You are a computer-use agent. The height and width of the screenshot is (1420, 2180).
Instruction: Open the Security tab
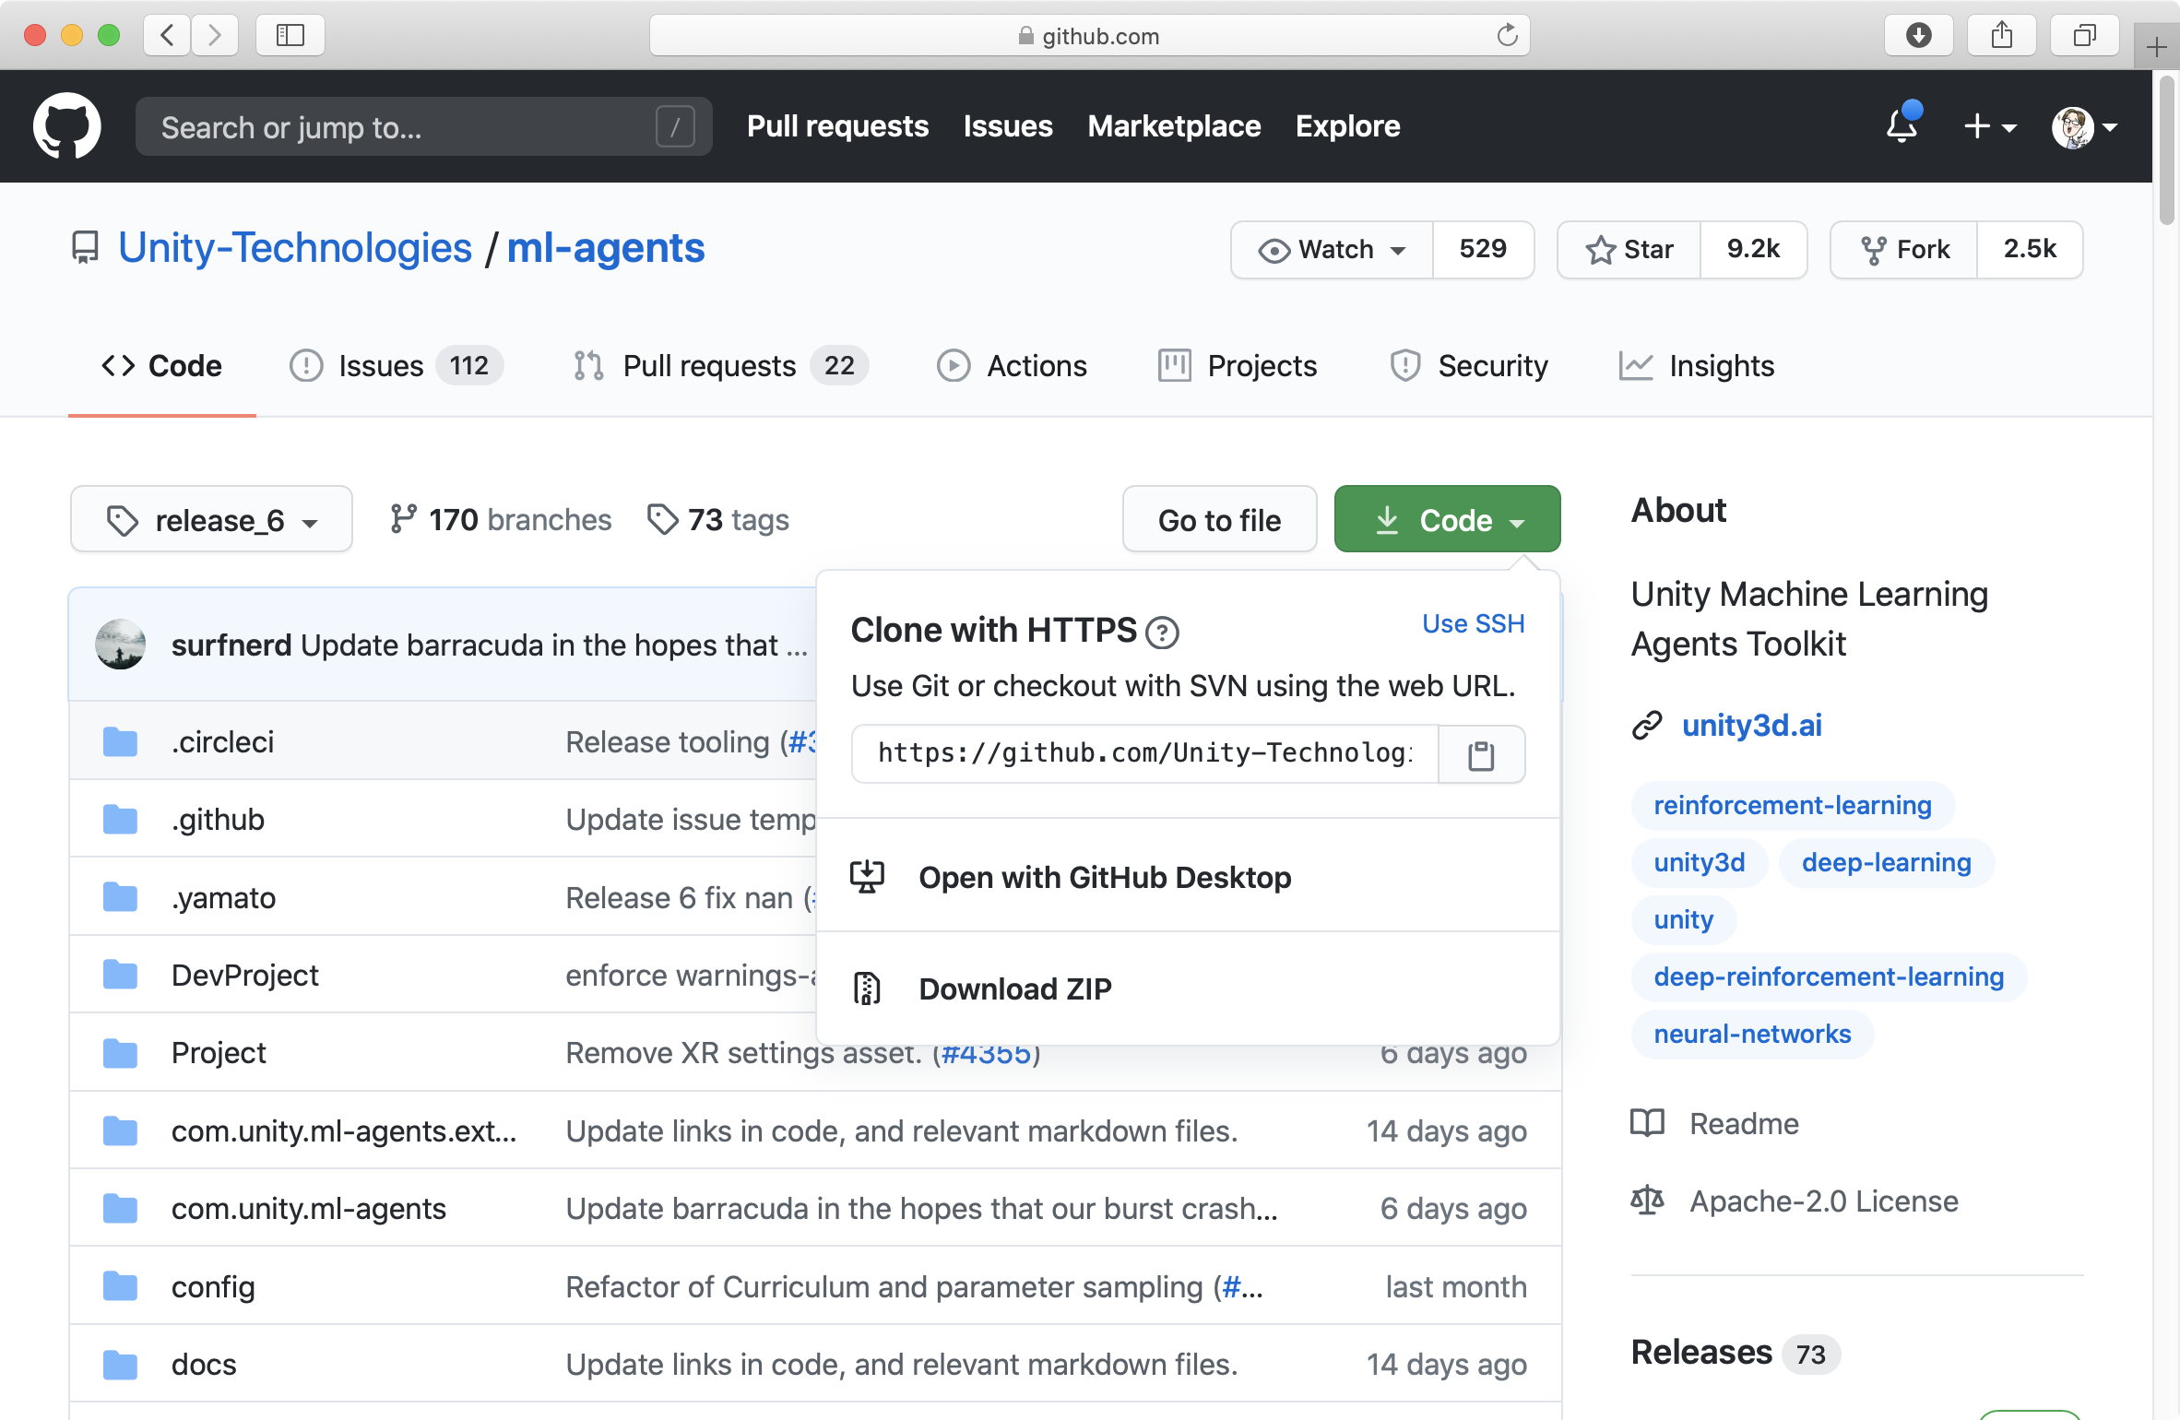click(1469, 366)
